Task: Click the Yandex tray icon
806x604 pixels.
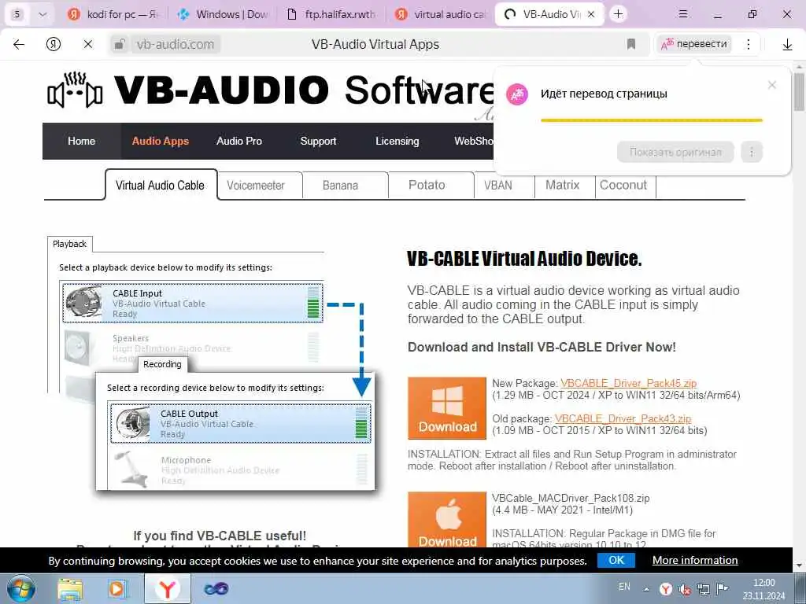Action: [x=666, y=589]
